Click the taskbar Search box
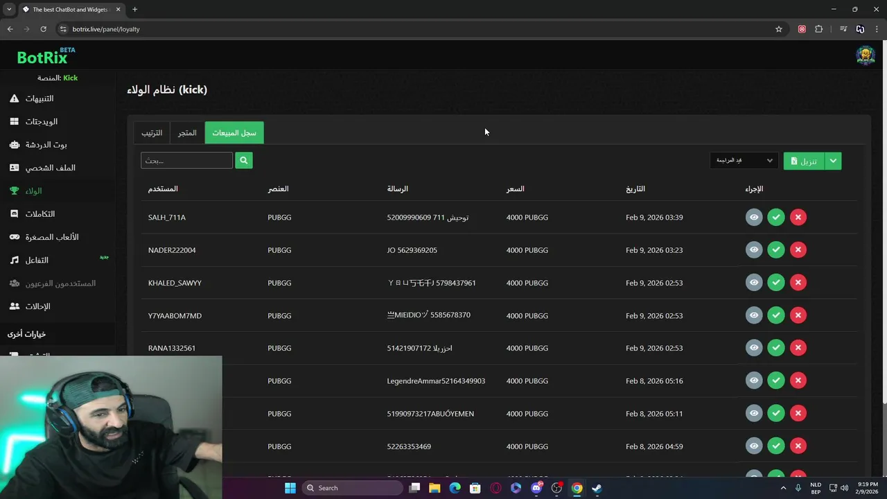 pyautogui.click(x=353, y=488)
